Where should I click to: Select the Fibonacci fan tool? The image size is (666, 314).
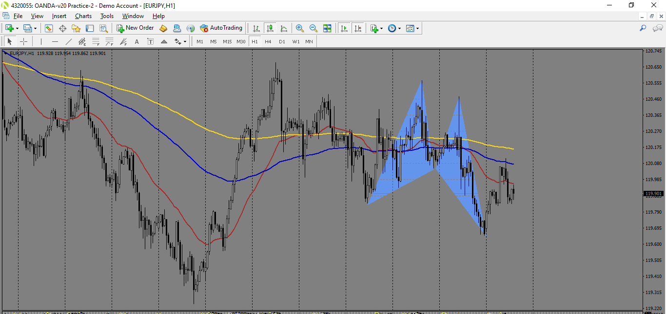click(123, 41)
